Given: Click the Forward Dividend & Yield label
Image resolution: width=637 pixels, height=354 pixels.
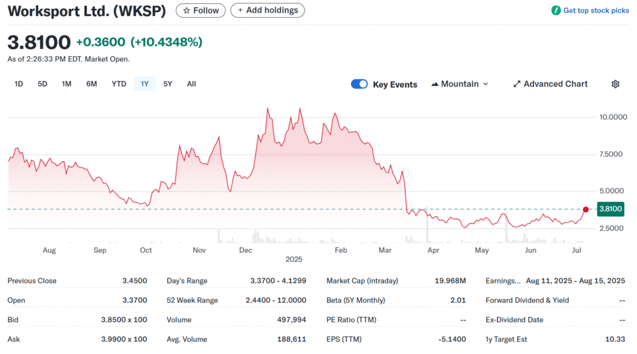Looking at the screenshot, I should pos(527,301).
